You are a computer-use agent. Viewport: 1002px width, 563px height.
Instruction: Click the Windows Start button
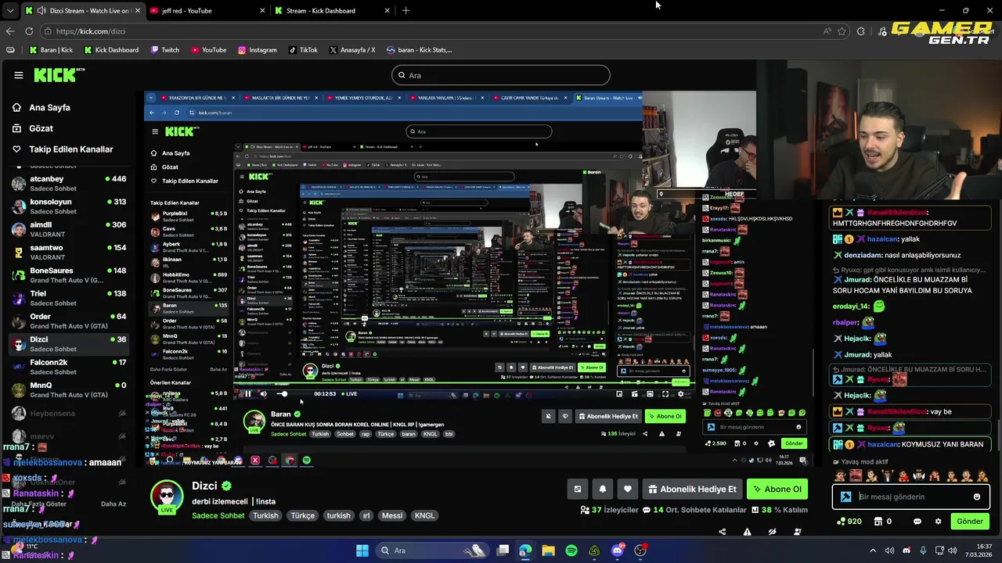(362, 550)
